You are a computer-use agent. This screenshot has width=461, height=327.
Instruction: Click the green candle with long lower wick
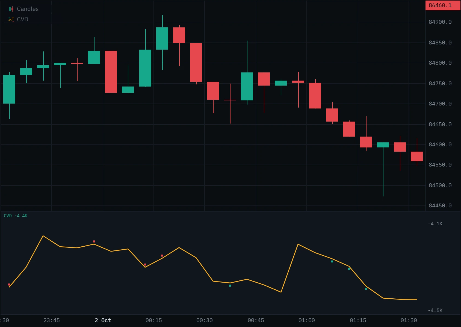[383, 145]
